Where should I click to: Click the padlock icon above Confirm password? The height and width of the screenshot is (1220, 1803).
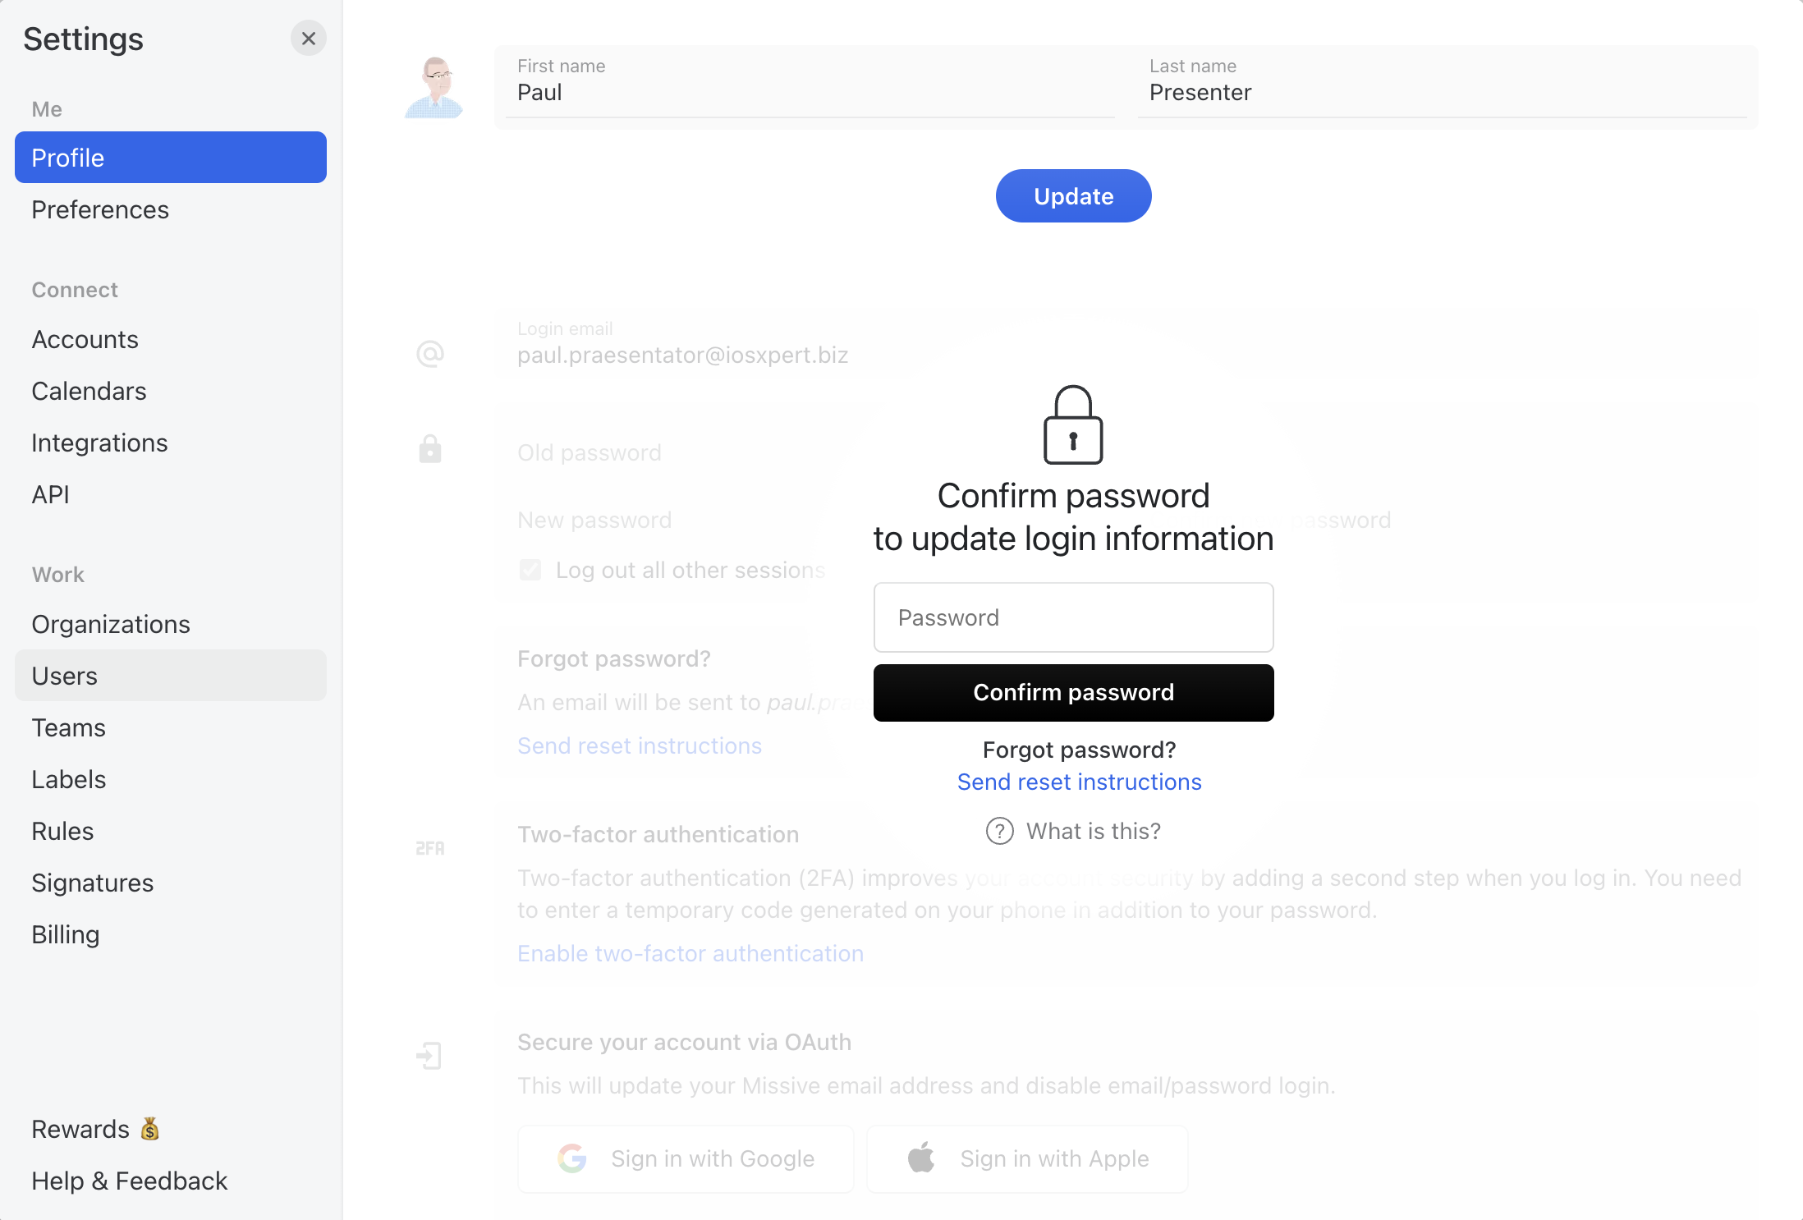pos(1073,424)
